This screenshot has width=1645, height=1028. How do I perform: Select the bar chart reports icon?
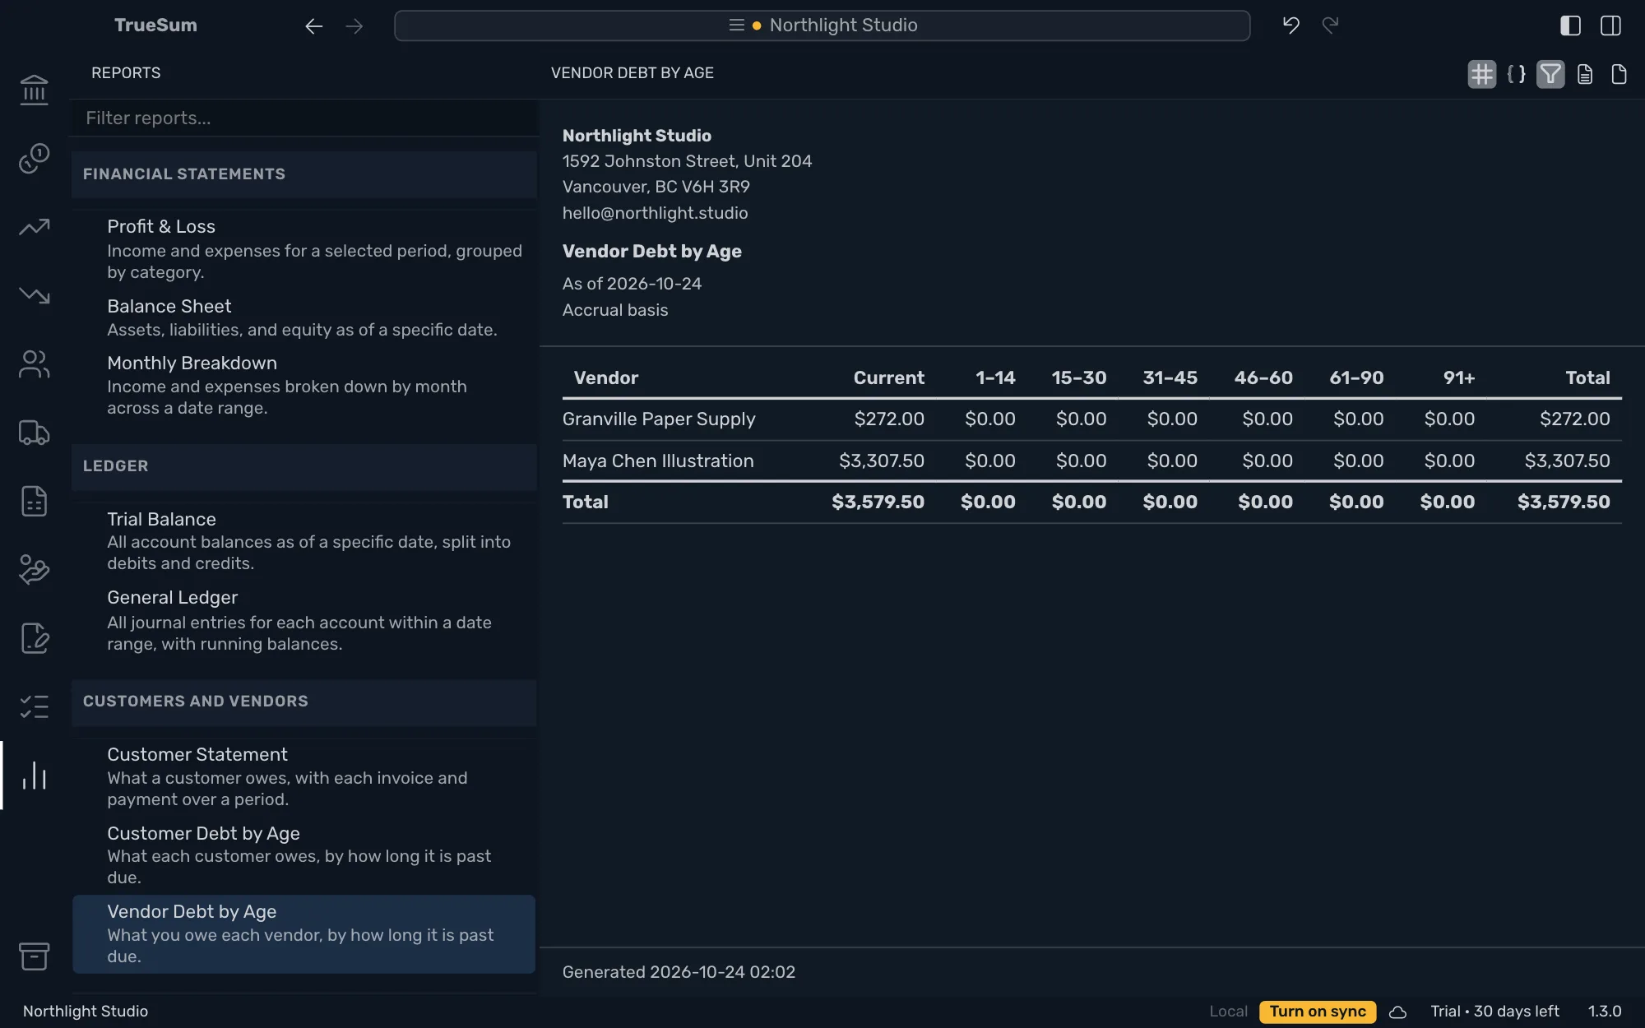coord(34,776)
